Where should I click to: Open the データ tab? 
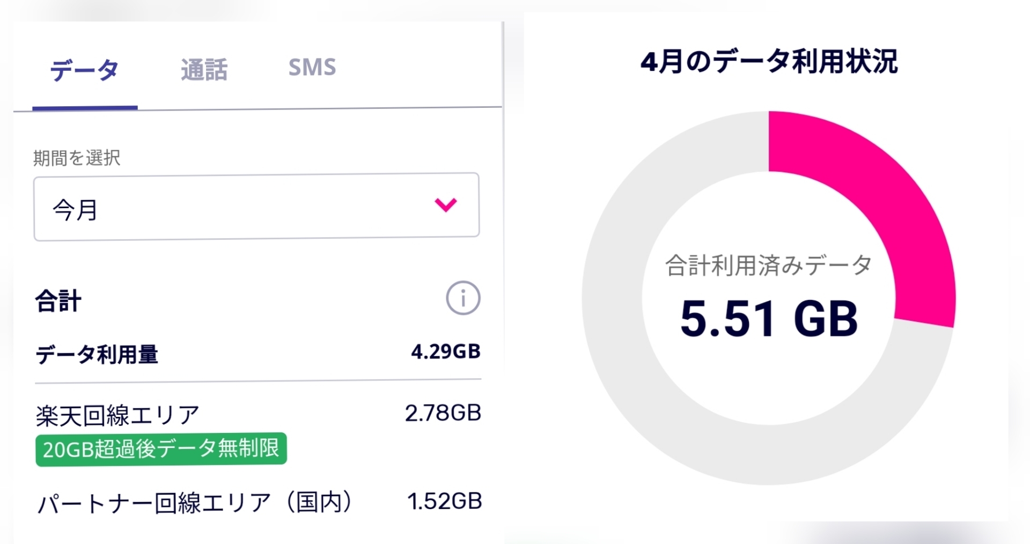pos(84,70)
